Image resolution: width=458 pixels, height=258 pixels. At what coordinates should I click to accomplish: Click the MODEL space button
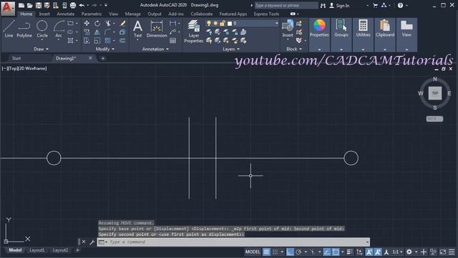pos(253,252)
